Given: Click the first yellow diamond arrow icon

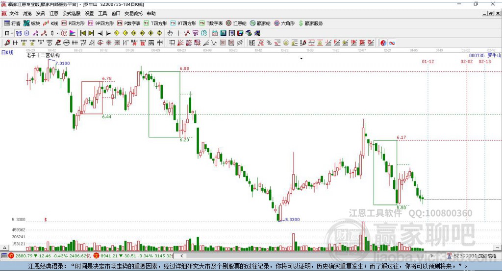Looking at the screenshot, I should [x=117, y=33].
